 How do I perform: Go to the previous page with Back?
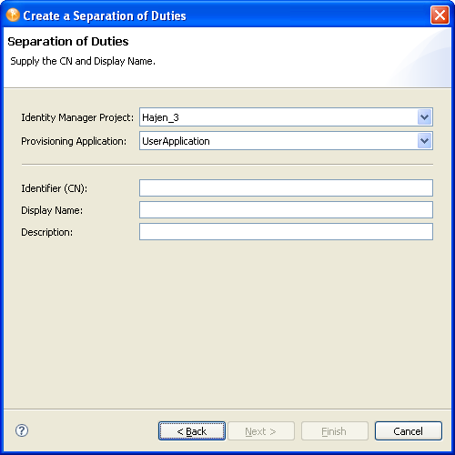pyautogui.click(x=192, y=430)
